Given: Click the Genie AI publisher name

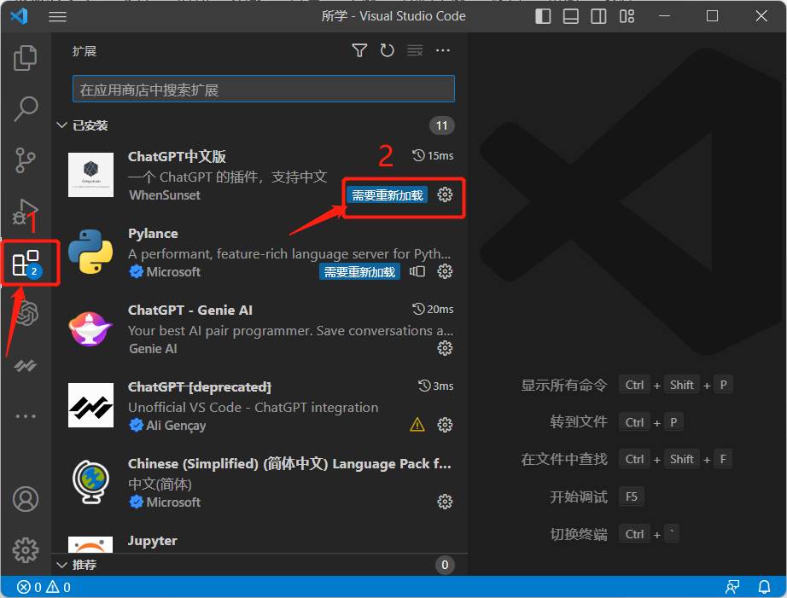Looking at the screenshot, I should [153, 349].
